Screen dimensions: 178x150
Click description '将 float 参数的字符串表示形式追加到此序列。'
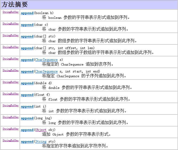86,99
